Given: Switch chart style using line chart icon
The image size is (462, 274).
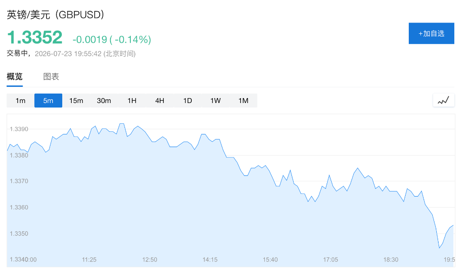Looking at the screenshot, I should tap(444, 100).
